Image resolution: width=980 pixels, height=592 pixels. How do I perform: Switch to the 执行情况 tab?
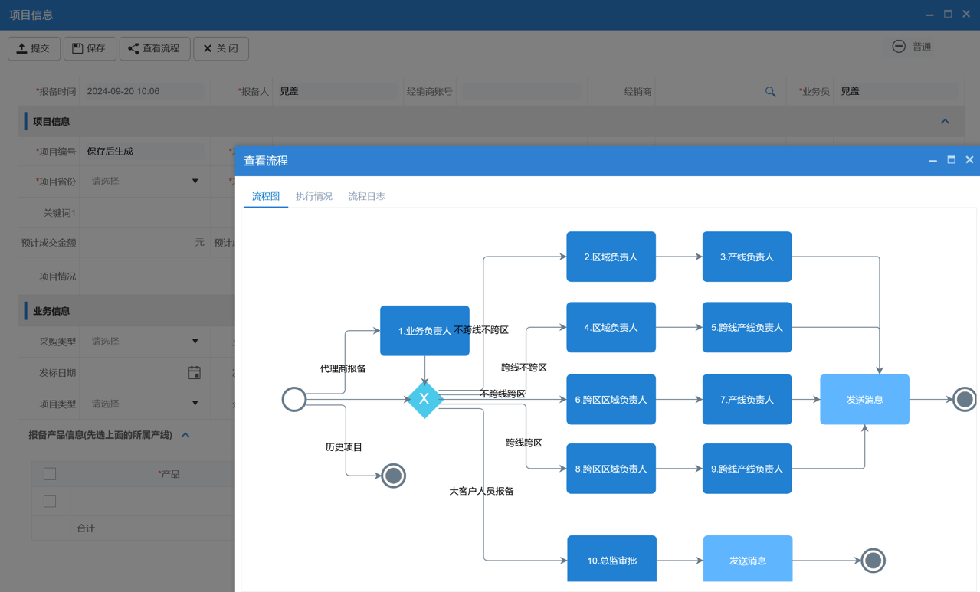[313, 197]
